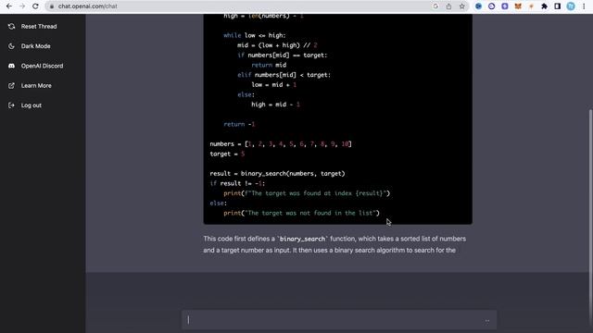The height and width of the screenshot is (333, 593).
Task: Open the MetaMask fox extension
Action: 518,6
